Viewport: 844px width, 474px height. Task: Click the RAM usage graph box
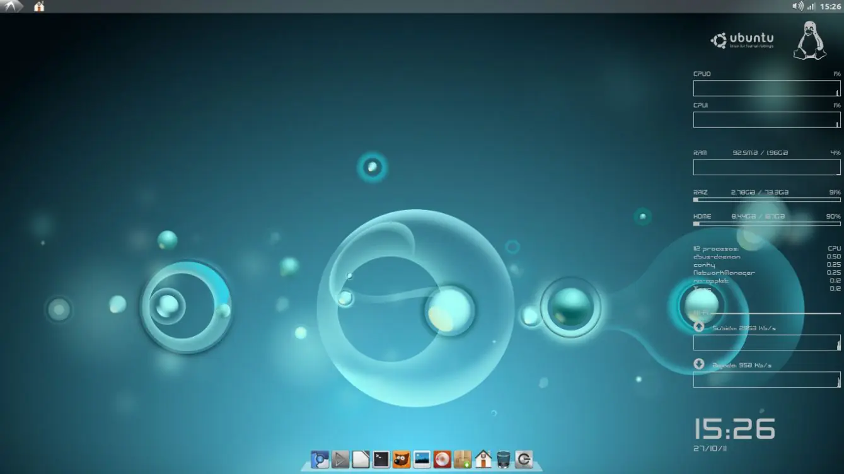click(x=766, y=167)
